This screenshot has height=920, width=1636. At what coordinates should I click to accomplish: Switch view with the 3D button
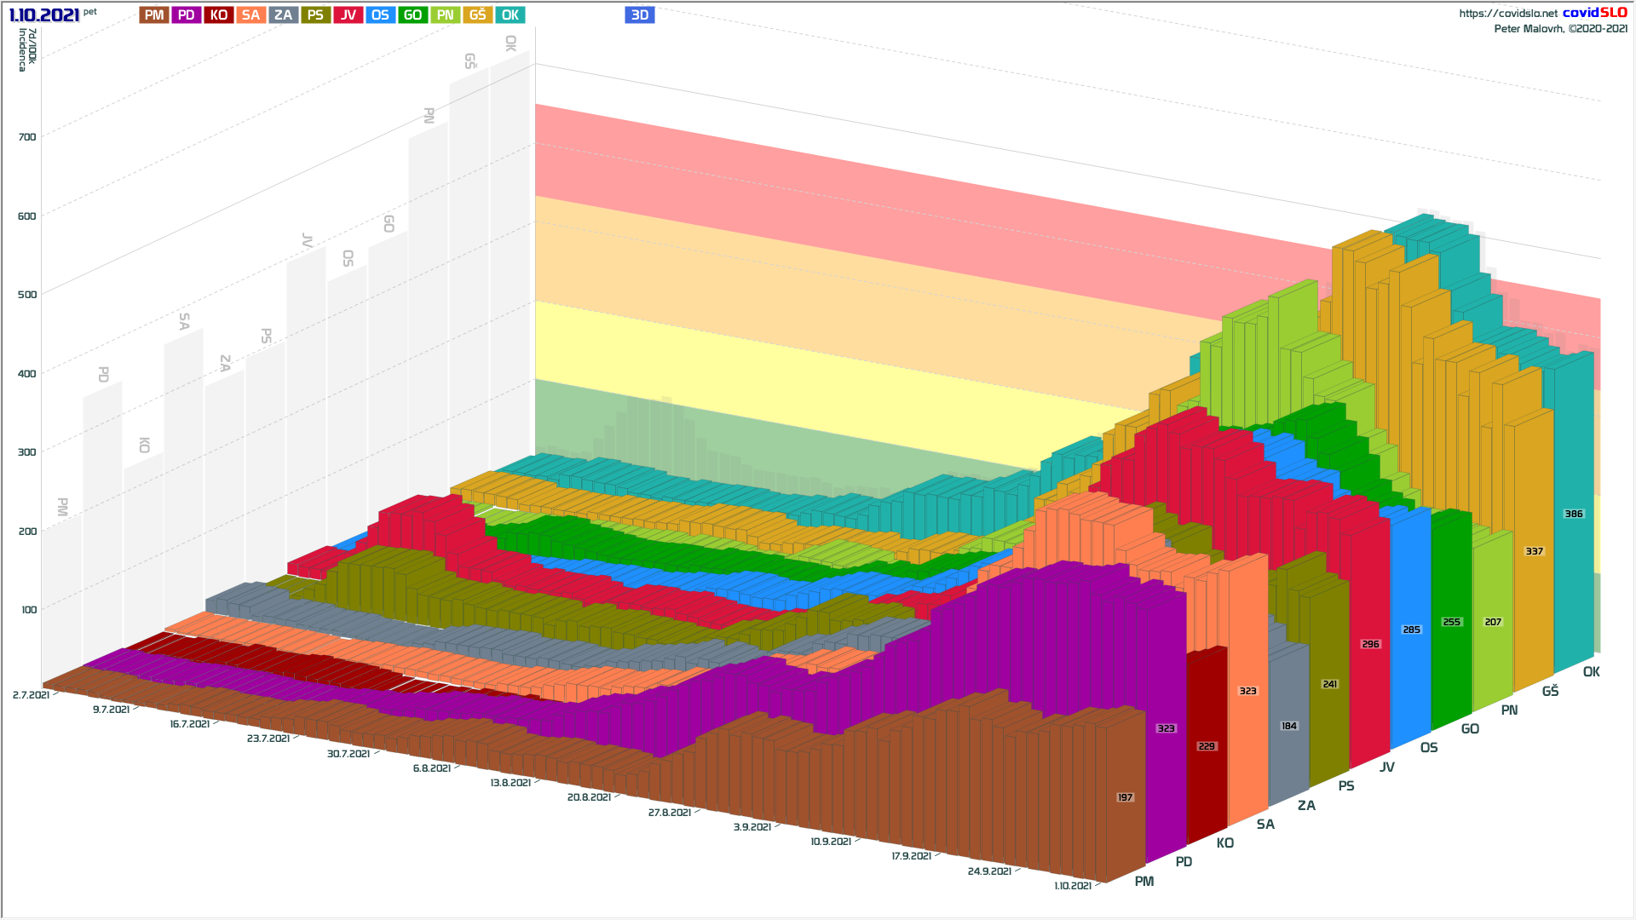[x=639, y=15]
